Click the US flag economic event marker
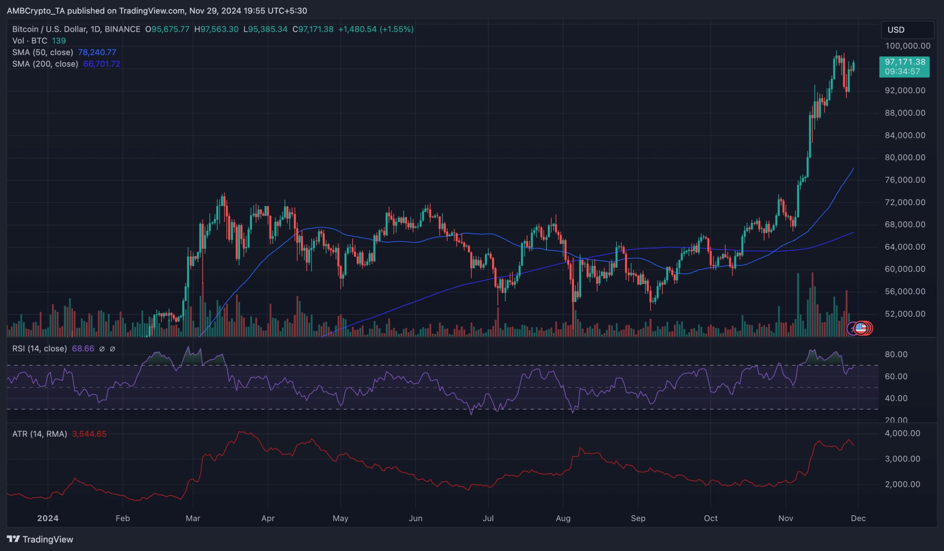Image resolution: width=944 pixels, height=551 pixels. 860,329
